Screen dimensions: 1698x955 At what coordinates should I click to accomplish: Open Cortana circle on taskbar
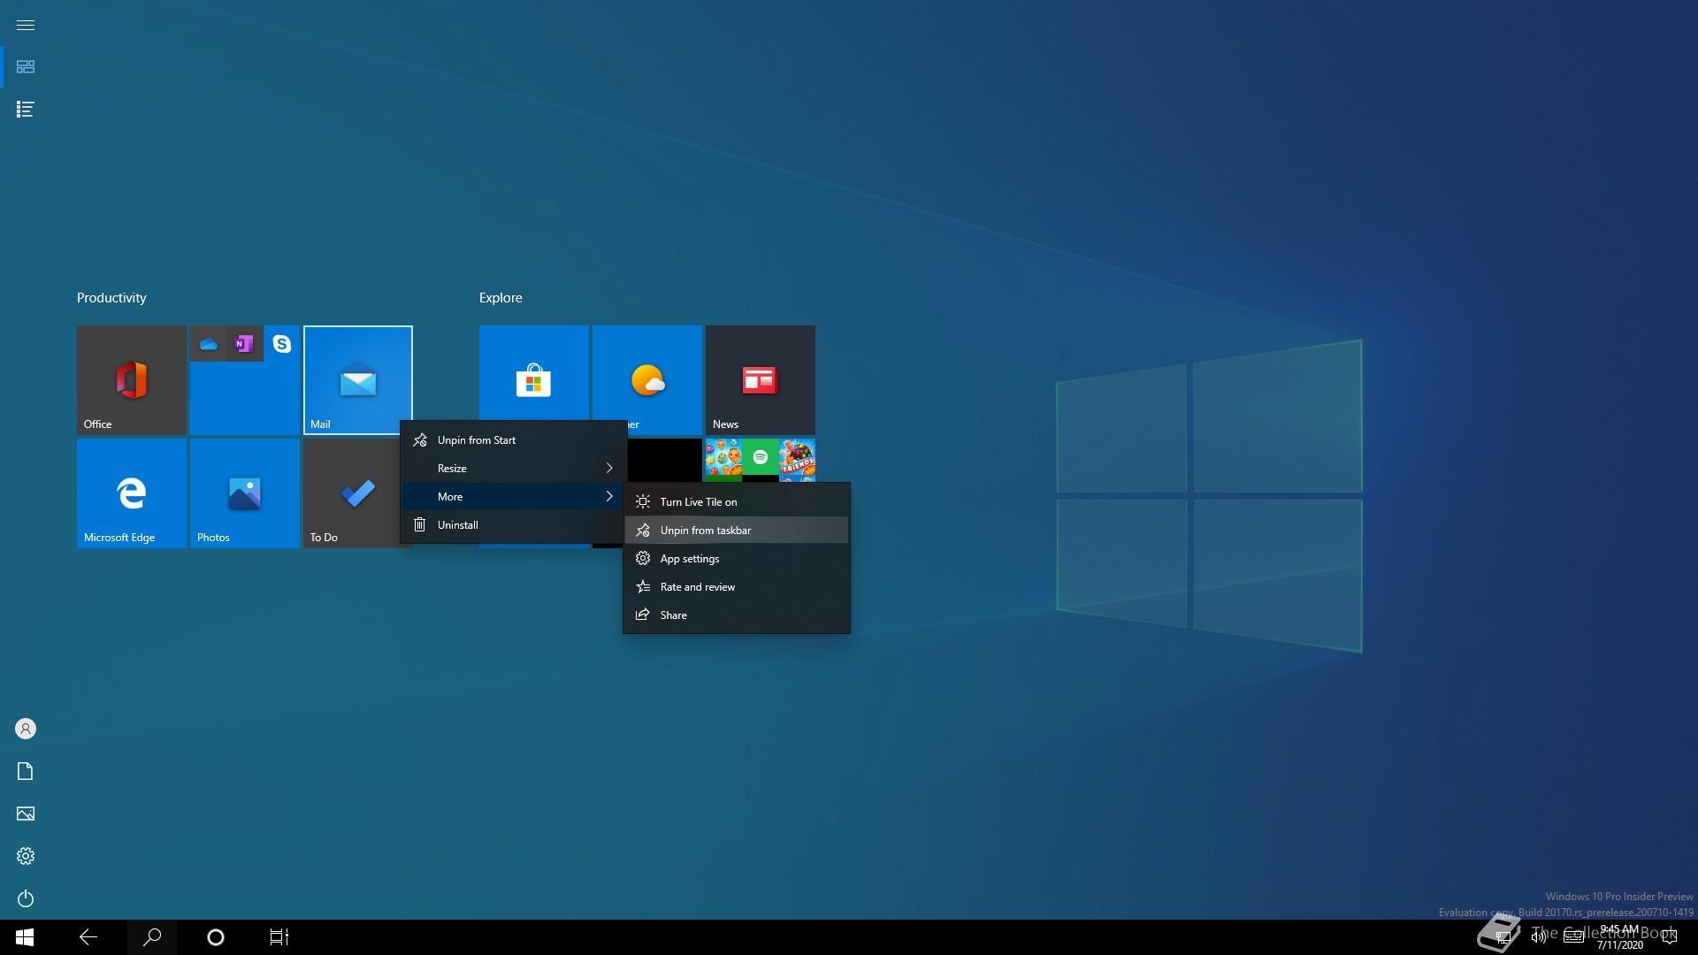216,937
